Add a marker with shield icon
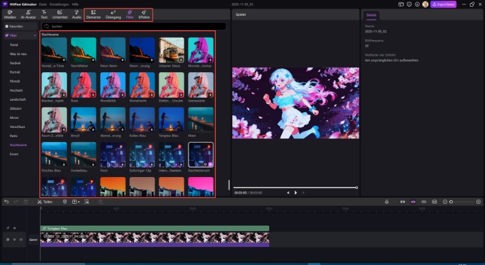The width and height of the screenshot is (485, 265). 65,201
